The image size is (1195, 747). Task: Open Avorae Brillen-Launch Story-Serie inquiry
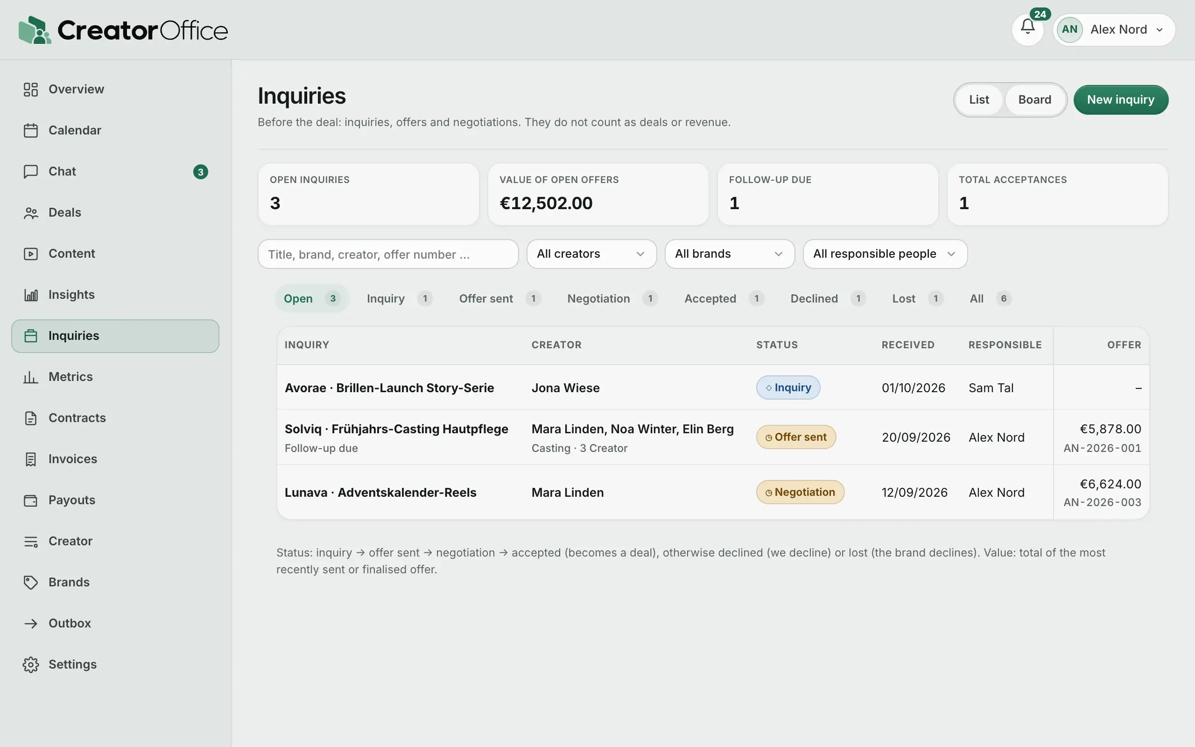[389, 388]
